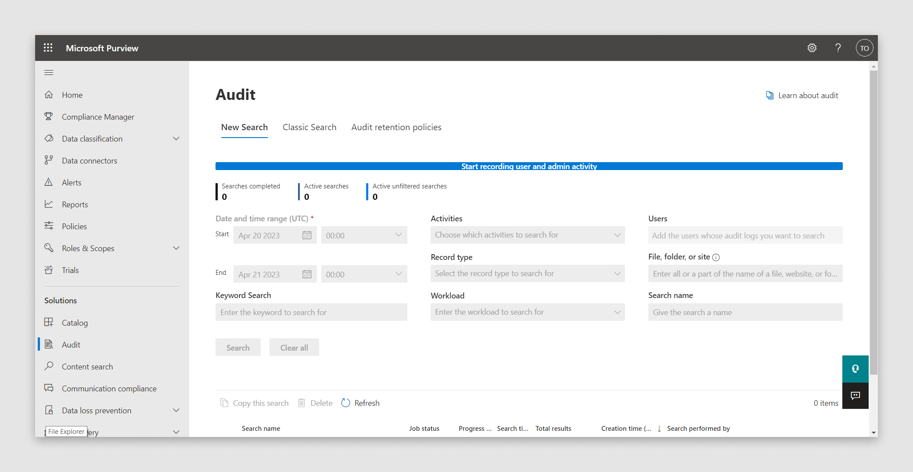Click the help question mark icon
Viewport: 913px width, 472px height.
838,48
